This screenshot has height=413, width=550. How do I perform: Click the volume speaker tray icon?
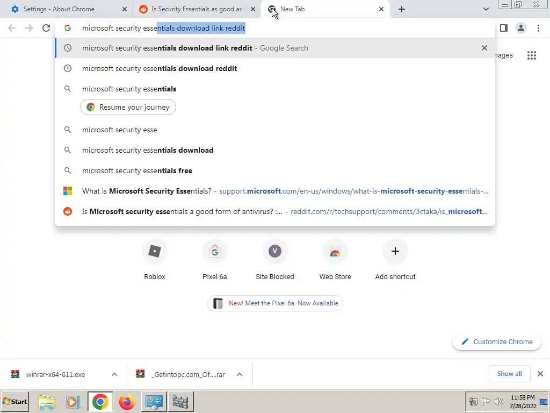coord(498,401)
